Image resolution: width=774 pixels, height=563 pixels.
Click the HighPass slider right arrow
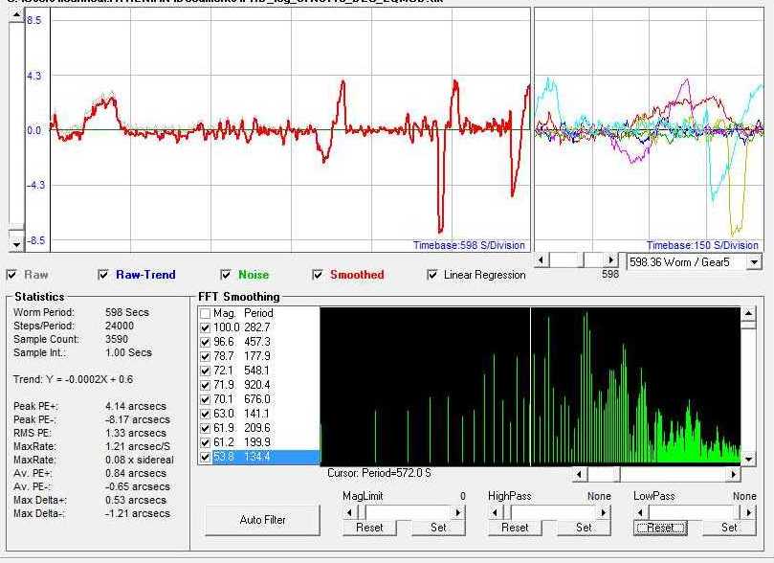[x=605, y=512]
